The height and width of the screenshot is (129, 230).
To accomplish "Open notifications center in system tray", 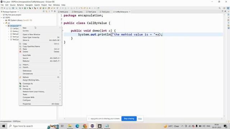I will pyautogui.click(x=225, y=126).
